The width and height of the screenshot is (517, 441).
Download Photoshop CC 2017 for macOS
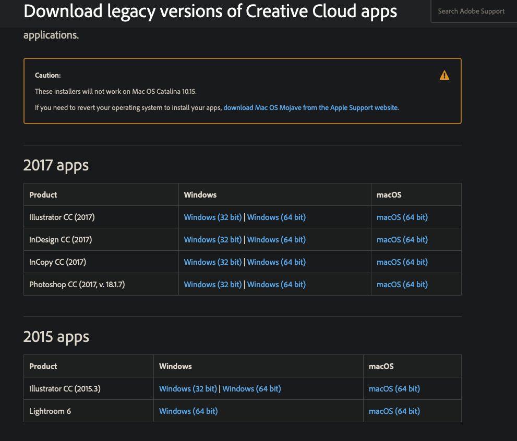coord(402,284)
